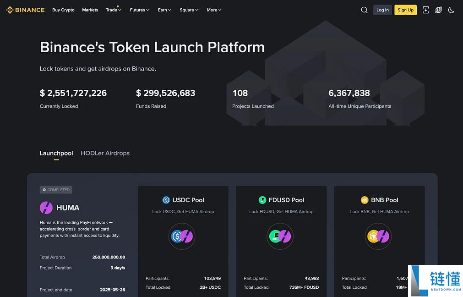Expand the Earn dropdown menu
The width and height of the screenshot is (463, 297).
[x=164, y=10]
